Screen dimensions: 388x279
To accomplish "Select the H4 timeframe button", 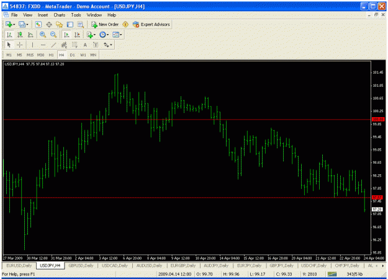I will point(61,55).
